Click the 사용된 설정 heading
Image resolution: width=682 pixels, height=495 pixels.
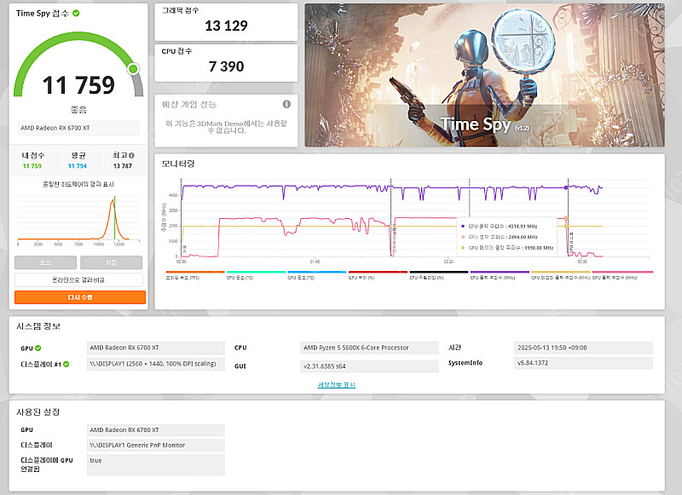coord(38,412)
